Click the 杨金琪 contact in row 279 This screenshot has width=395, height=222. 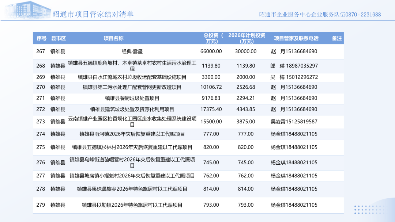294,205
